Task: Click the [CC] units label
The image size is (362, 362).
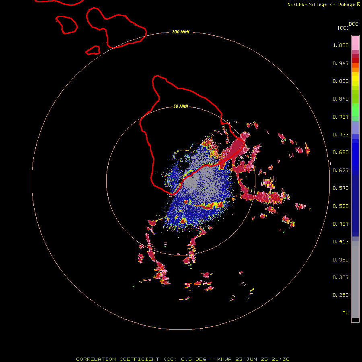Action: (343, 28)
